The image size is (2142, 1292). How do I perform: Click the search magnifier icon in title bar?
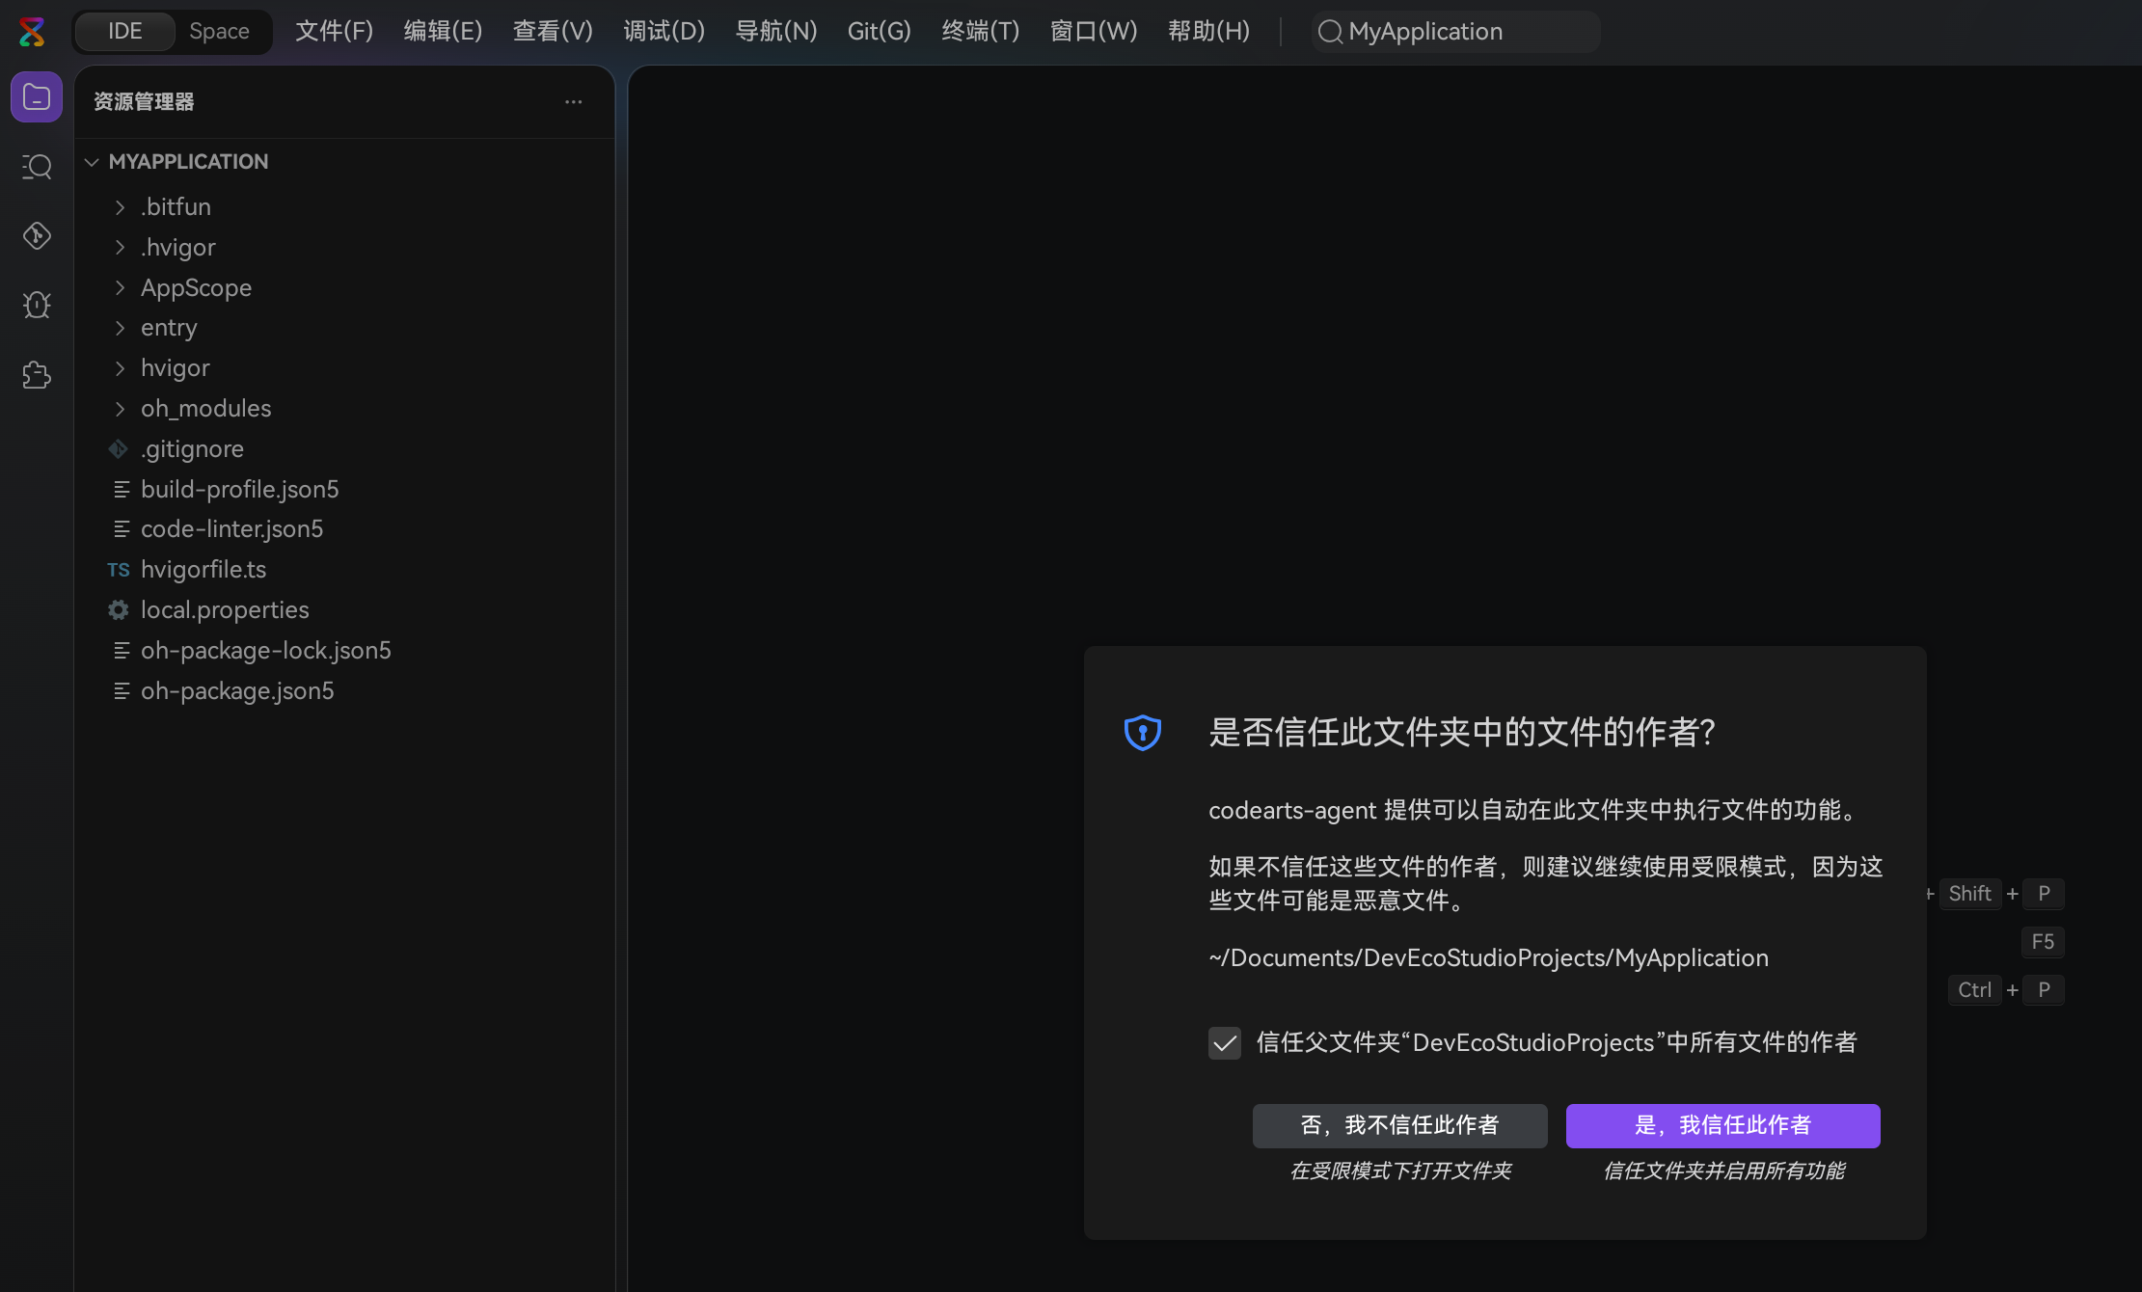click(x=1330, y=32)
